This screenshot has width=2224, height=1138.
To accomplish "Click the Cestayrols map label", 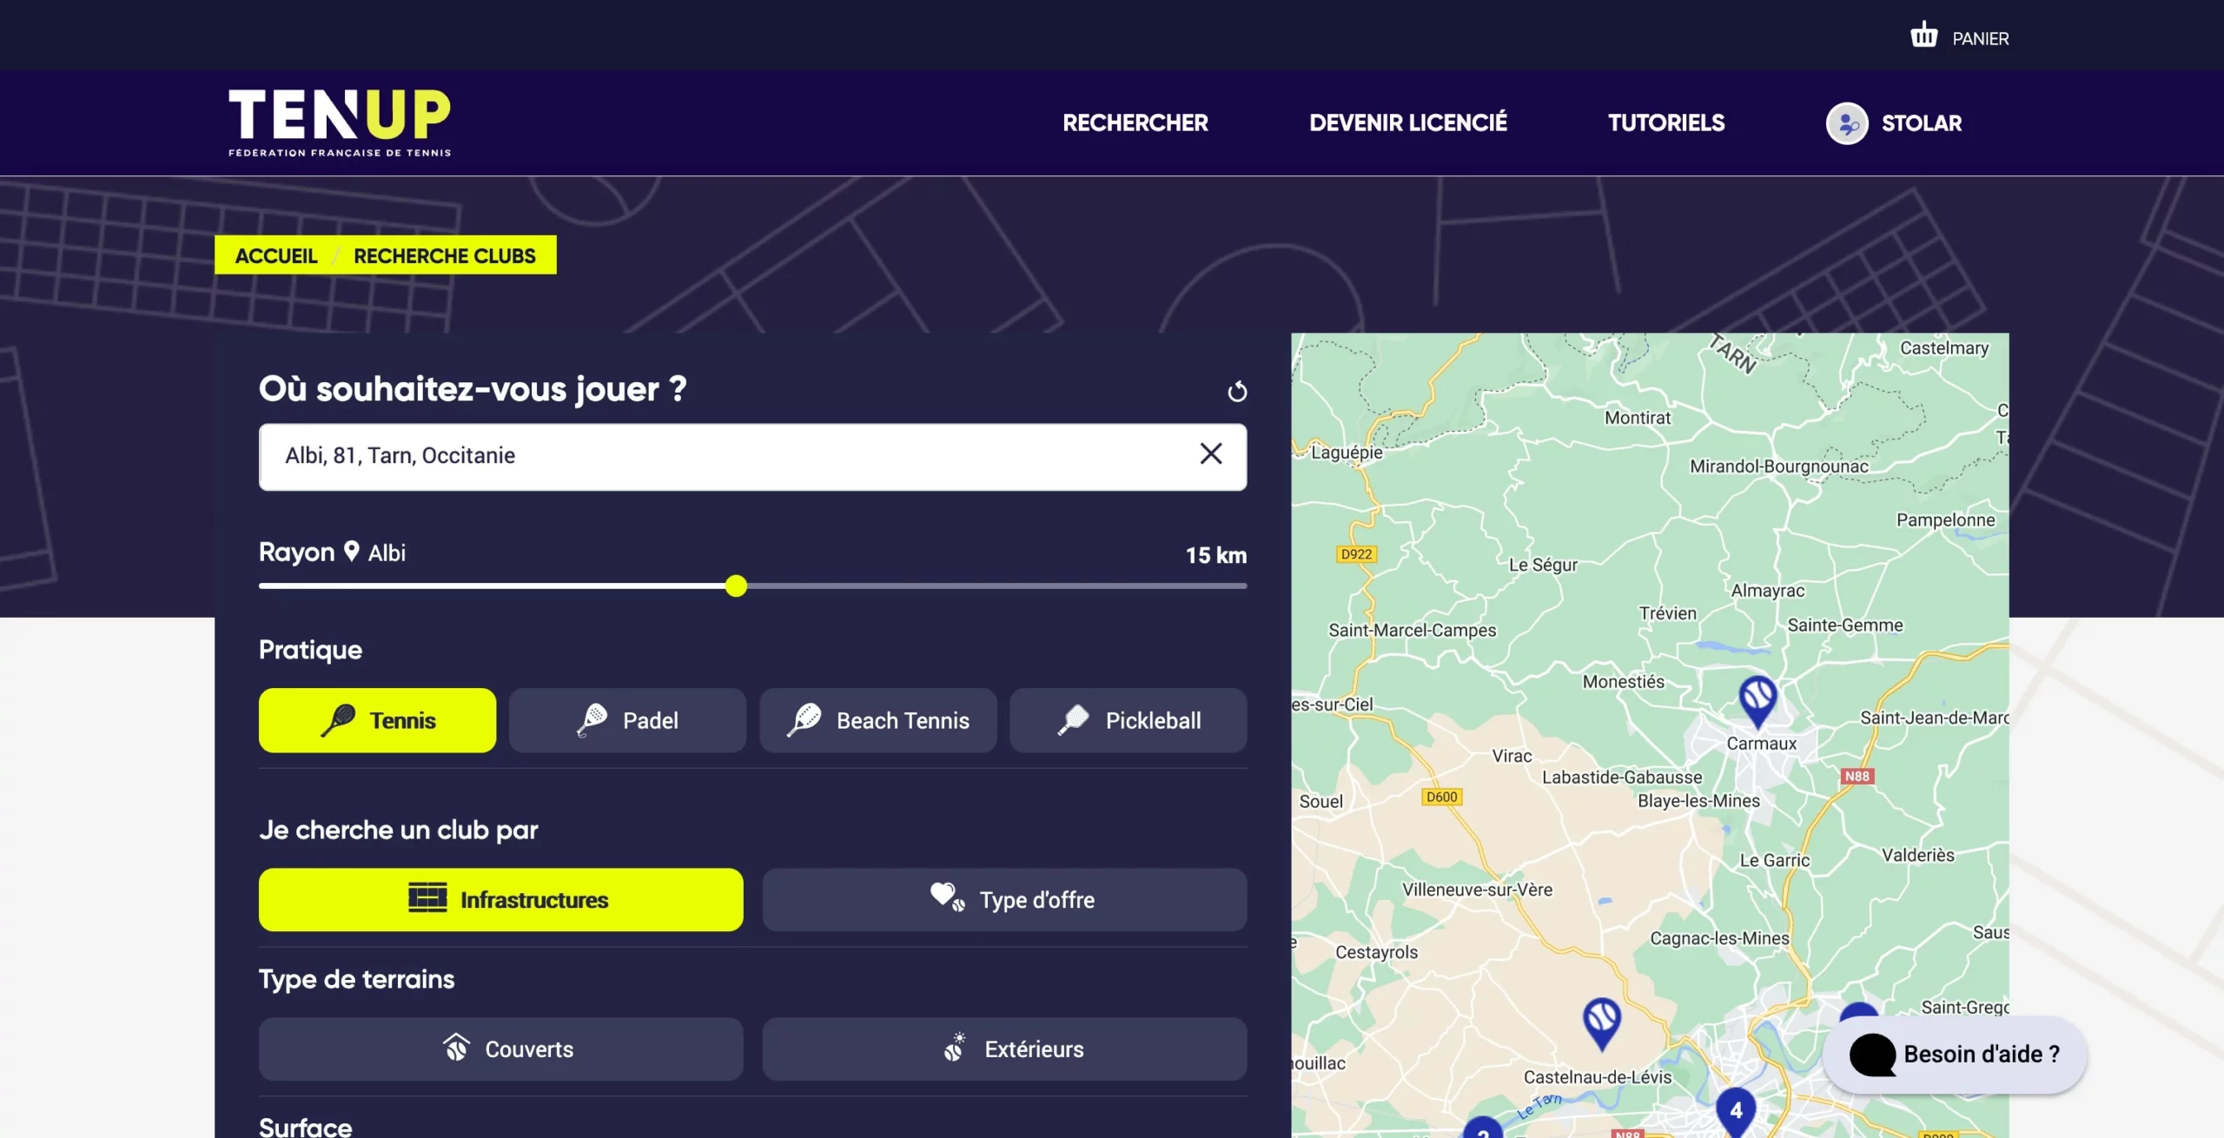I will (x=1376, y=952).
